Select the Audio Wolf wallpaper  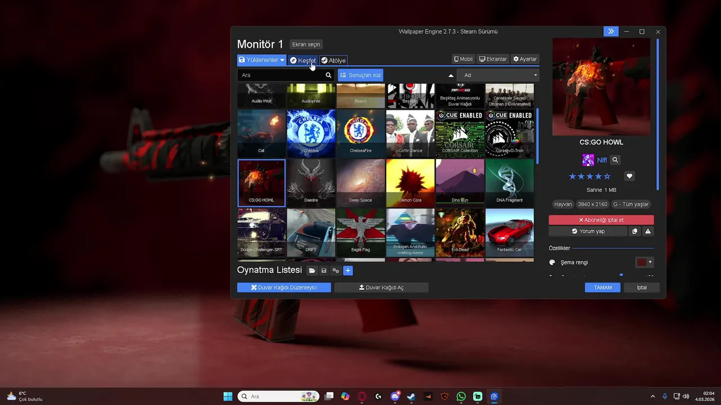tap(261, 96)
